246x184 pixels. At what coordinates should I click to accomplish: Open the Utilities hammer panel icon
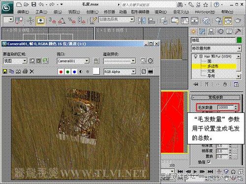pyautogui.click(x=238, y=31)
